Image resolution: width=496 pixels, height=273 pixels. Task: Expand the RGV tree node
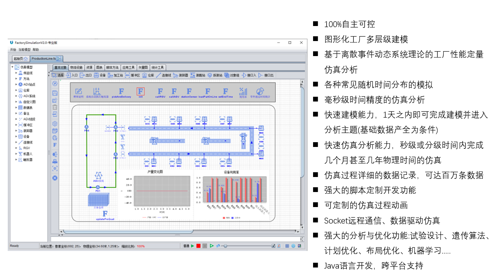click(x=16, y=148)
